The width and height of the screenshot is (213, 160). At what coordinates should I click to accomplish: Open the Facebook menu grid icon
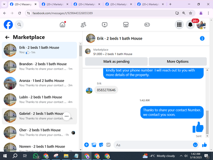[179, 25]
